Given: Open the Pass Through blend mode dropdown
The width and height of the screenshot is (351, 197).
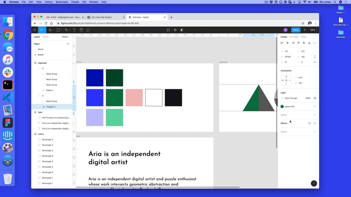Looking at the screenshot, I should (x=291, y=98).
